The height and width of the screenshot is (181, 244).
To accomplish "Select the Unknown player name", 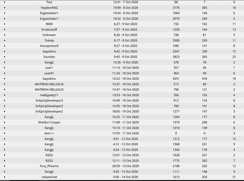I will [x=49, y=35].
